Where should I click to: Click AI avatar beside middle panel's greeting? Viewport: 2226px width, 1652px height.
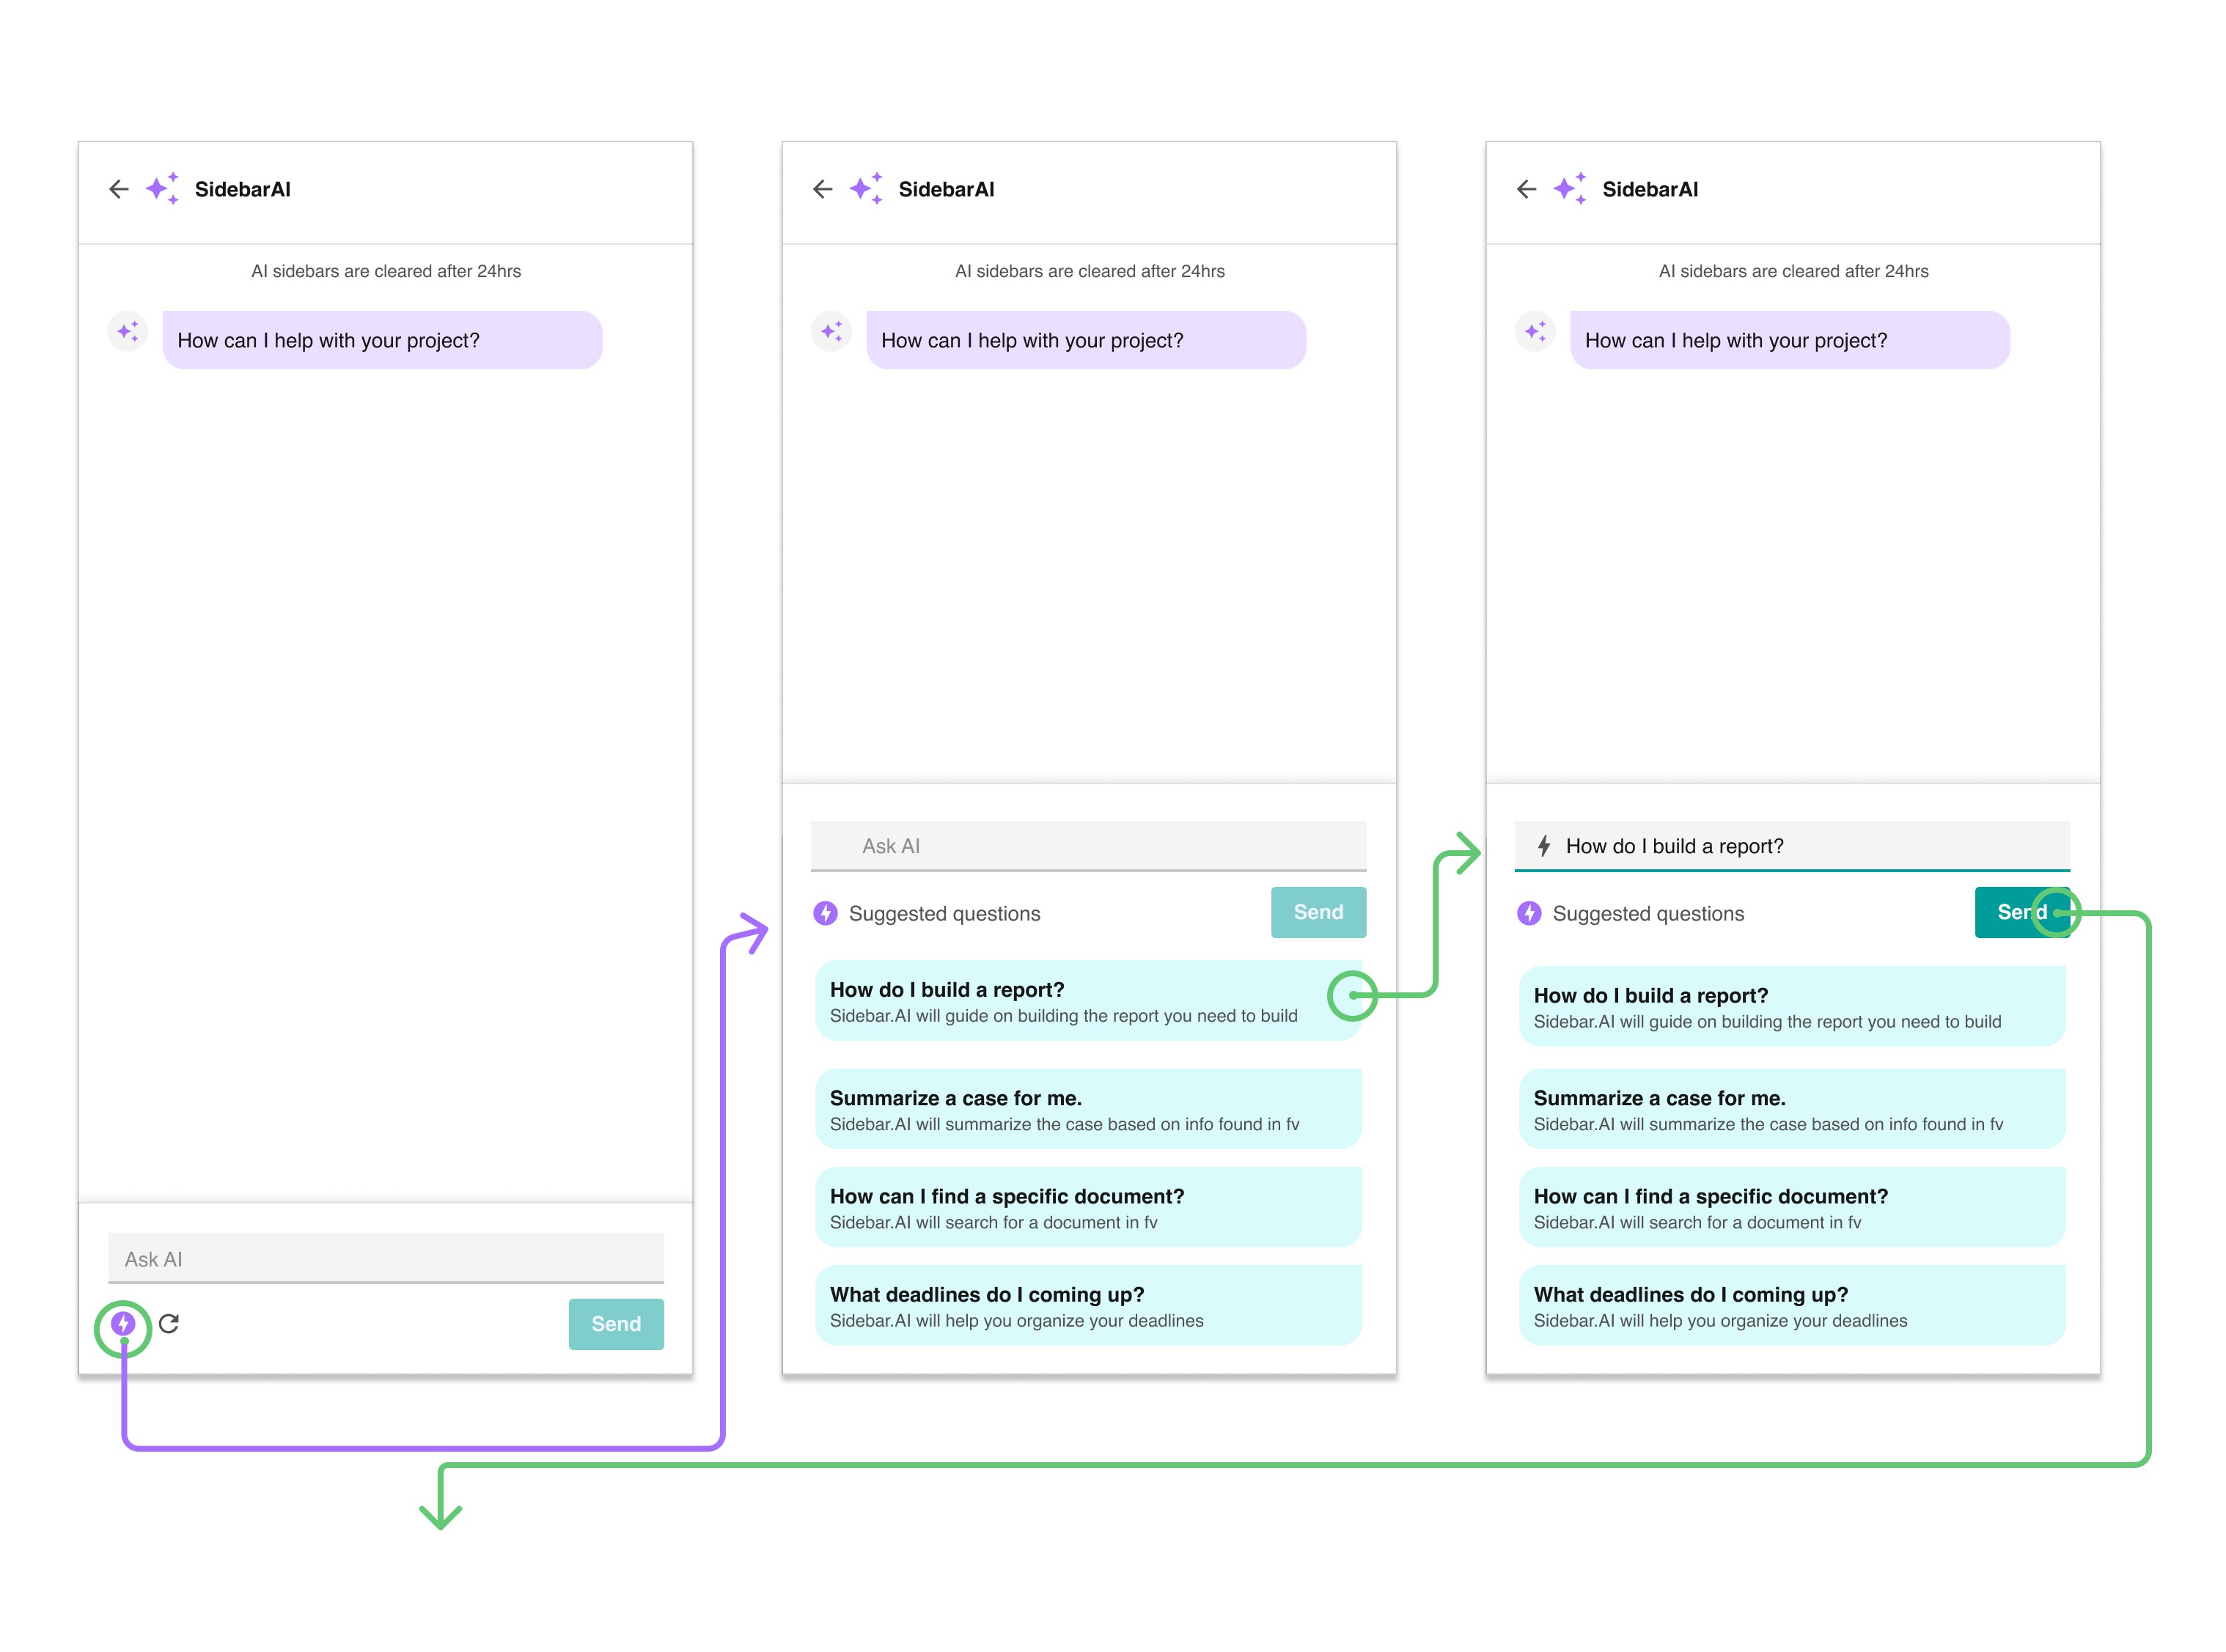(831, 331)
